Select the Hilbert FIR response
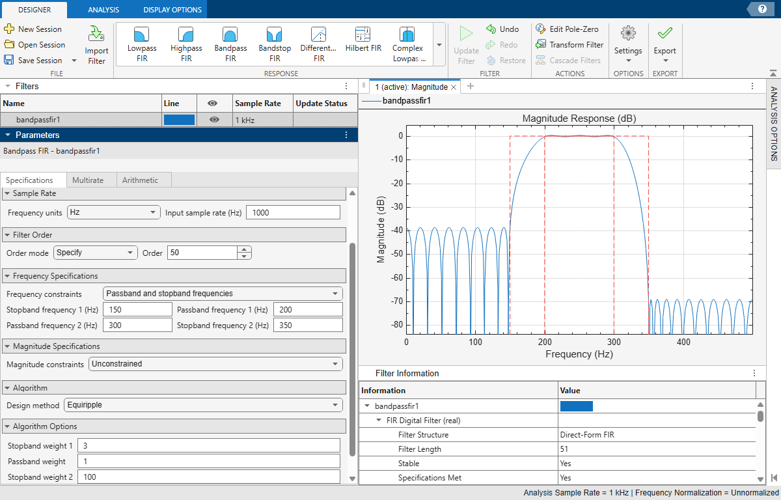This screenshot has width=781, height=500. pyautogui.click(x=363, y=40)
